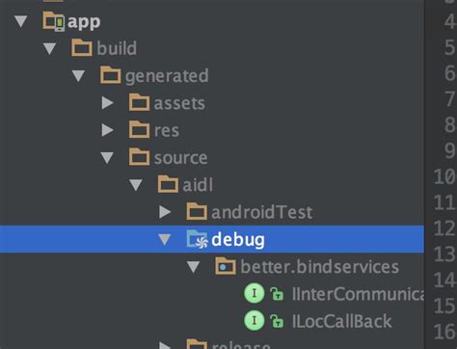Image resolution: width=457 pixels, height=349 pixels.
Task: Collapse the debug folder arrow
Action: coord(164,239)
